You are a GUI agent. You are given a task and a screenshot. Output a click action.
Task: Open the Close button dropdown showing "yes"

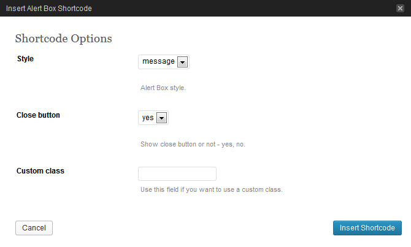(x=153, y=118)
